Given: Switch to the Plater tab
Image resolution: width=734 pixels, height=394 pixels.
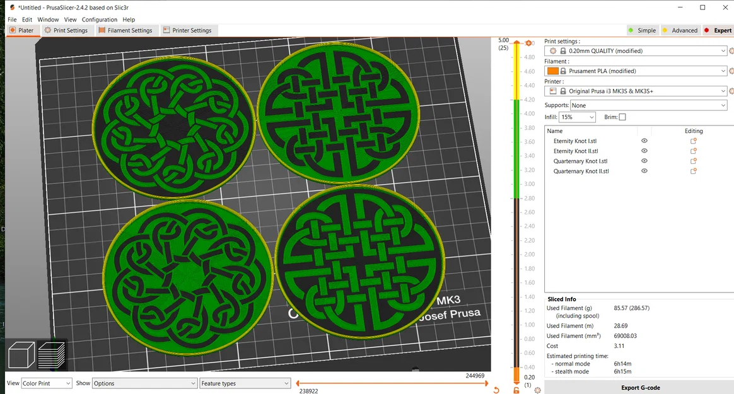Looking at the screenshot, I should (x=22, y=30).
